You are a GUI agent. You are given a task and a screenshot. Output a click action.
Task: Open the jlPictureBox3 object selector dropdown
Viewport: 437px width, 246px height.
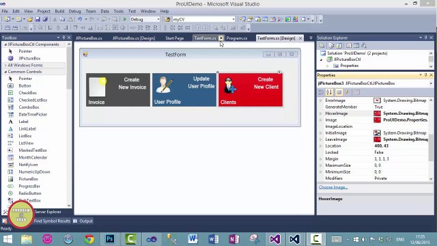click(431, 83)
